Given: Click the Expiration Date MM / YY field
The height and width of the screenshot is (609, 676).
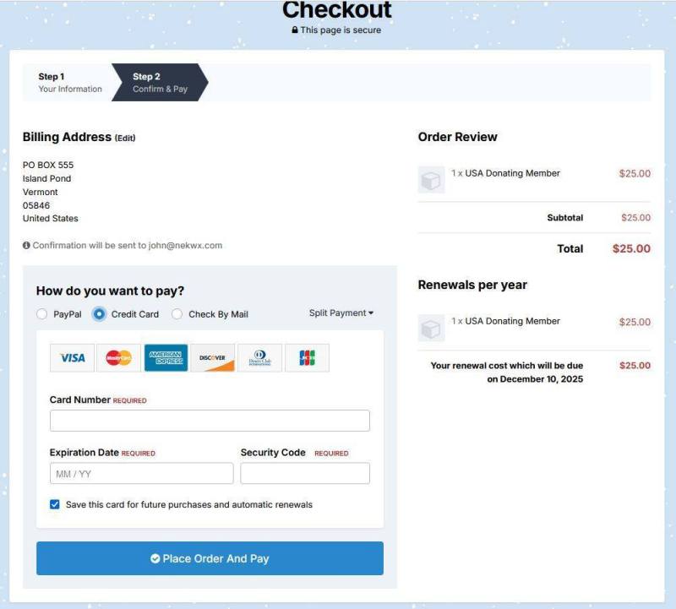Looking at the screenshot, I should coord(141,474).
